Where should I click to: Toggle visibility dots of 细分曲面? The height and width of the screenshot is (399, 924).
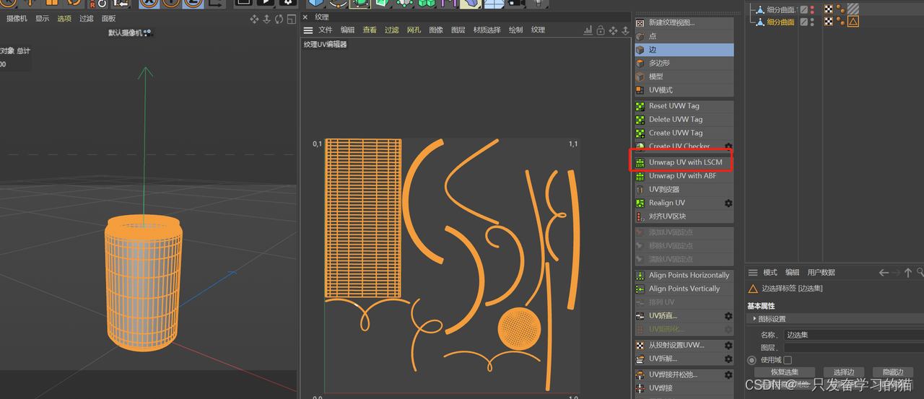coord(812,22)
